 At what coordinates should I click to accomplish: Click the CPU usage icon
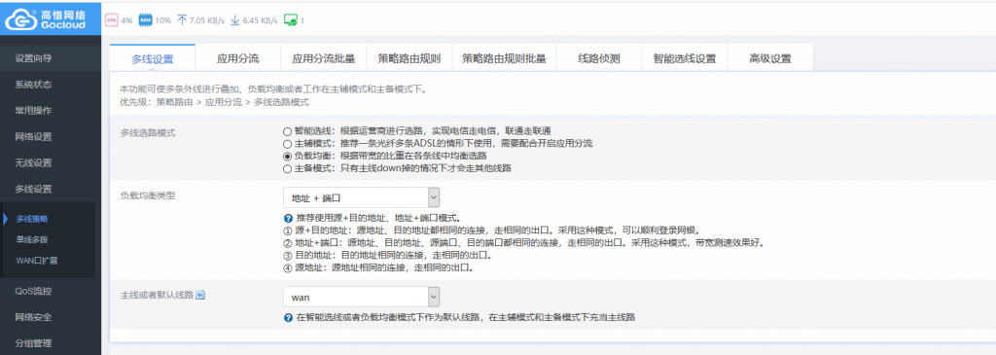[112, 20]
